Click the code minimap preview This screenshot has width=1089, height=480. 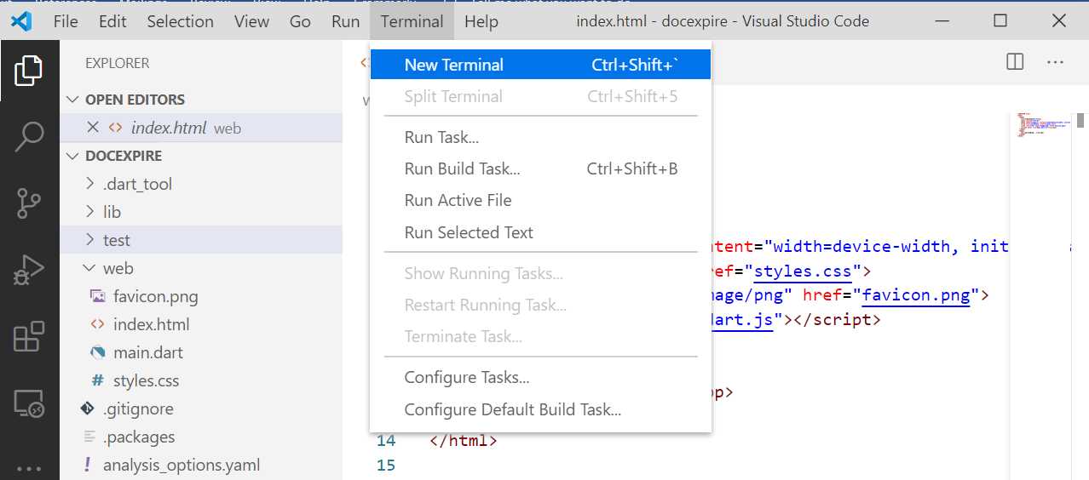[x=1042, y=123]
